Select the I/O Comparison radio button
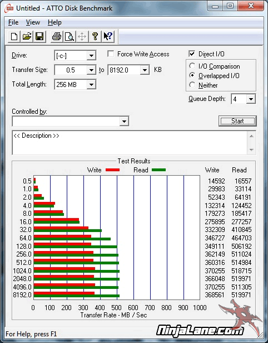The image size is (268, 343). [x=192, y=66]
